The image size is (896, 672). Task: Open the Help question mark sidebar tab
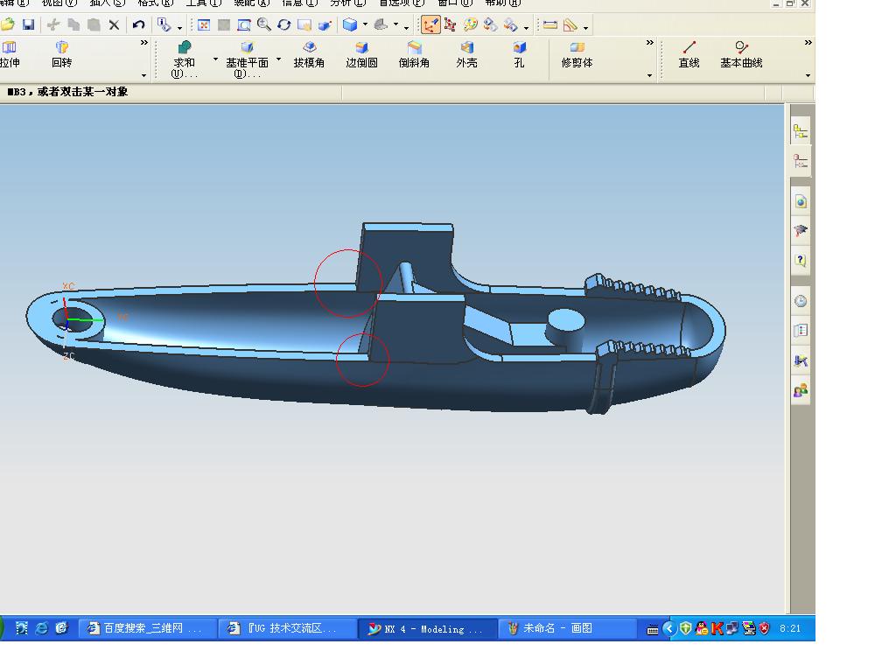click(801, 260)
